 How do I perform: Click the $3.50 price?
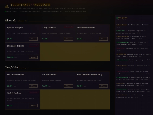[45, 86]
